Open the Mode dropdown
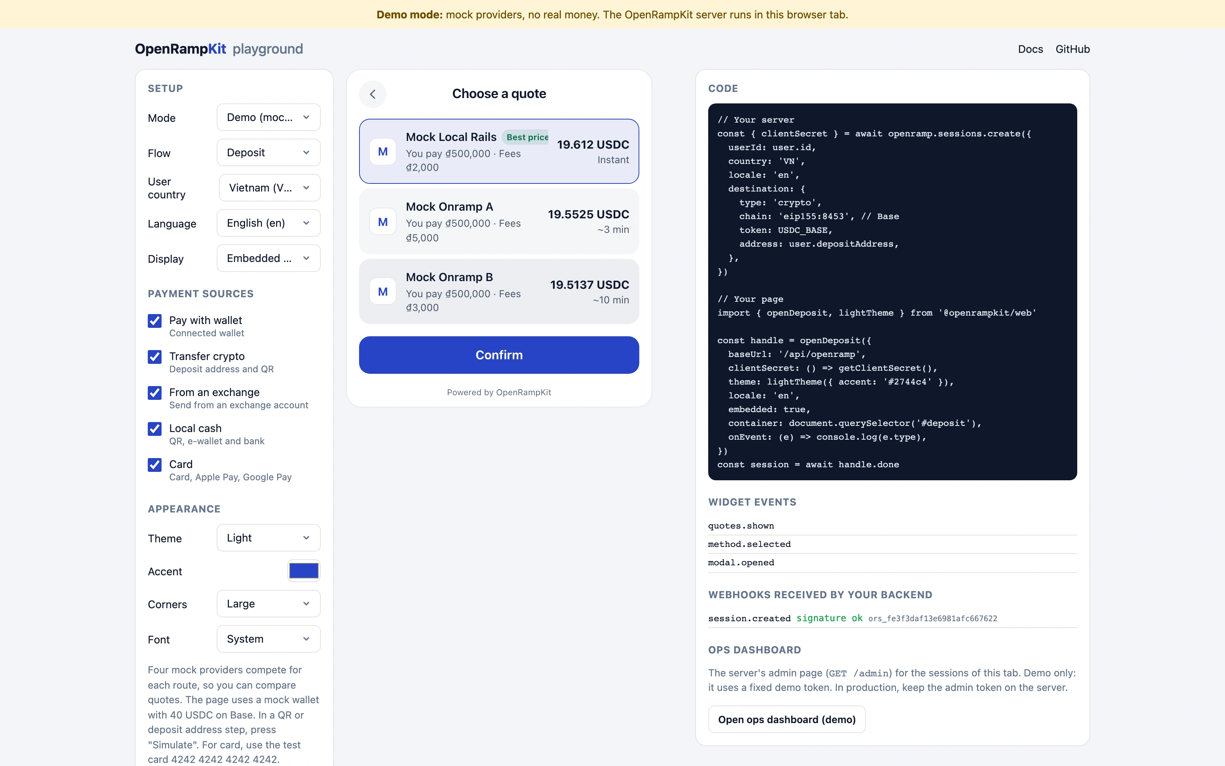The height and width of the screenshot is (766, 1225). coord(268,118)
